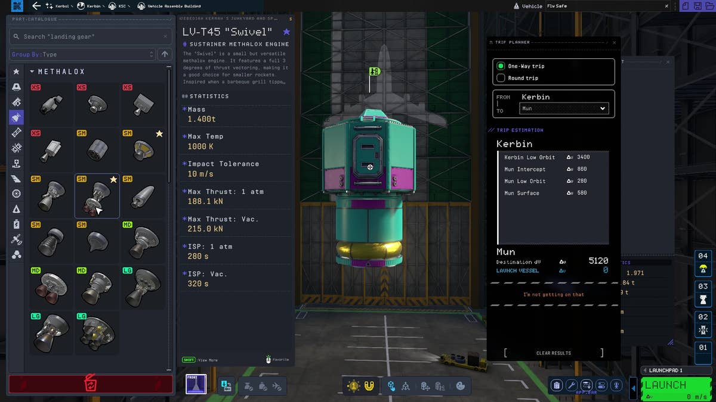Select the battery electrical category icon

tap(16, 225)
